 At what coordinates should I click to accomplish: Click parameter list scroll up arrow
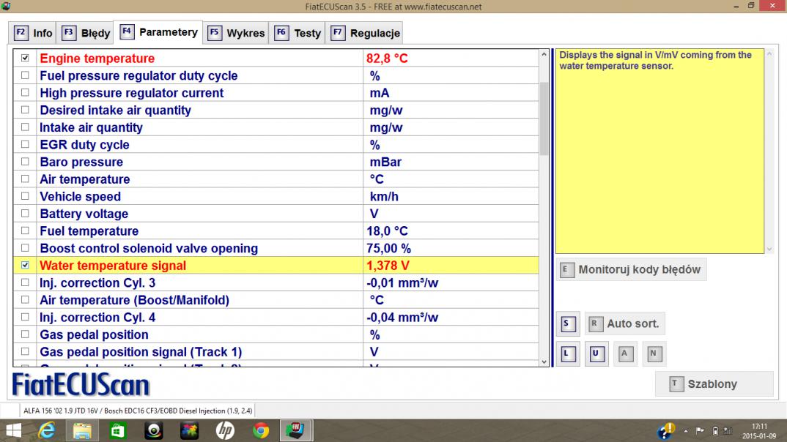544,55
